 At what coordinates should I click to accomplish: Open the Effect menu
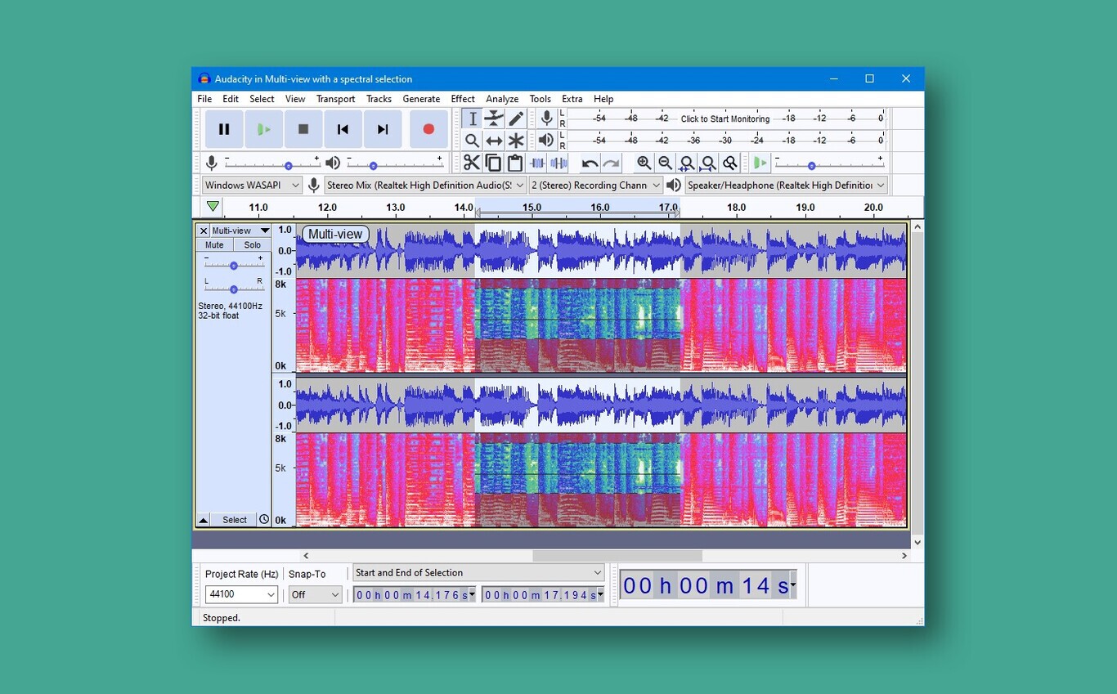tap(463, 99)
